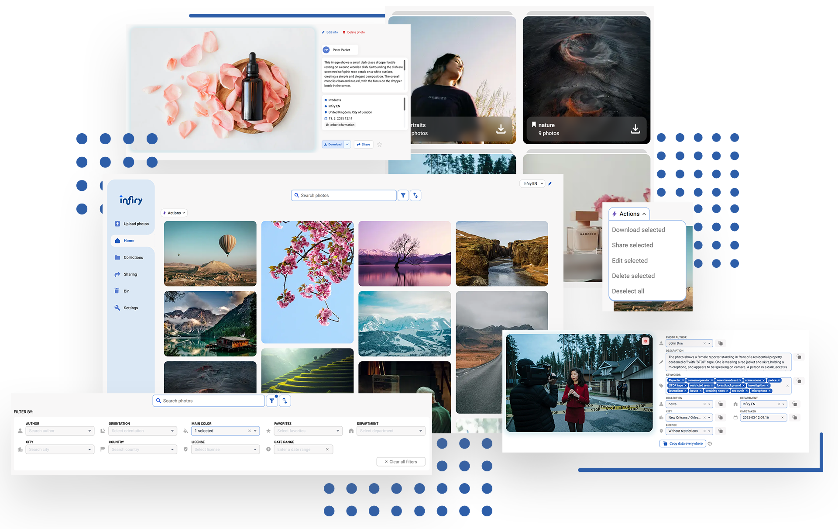
Task: Click the red delete icon on the reporter photo
Action: (646, 341)
